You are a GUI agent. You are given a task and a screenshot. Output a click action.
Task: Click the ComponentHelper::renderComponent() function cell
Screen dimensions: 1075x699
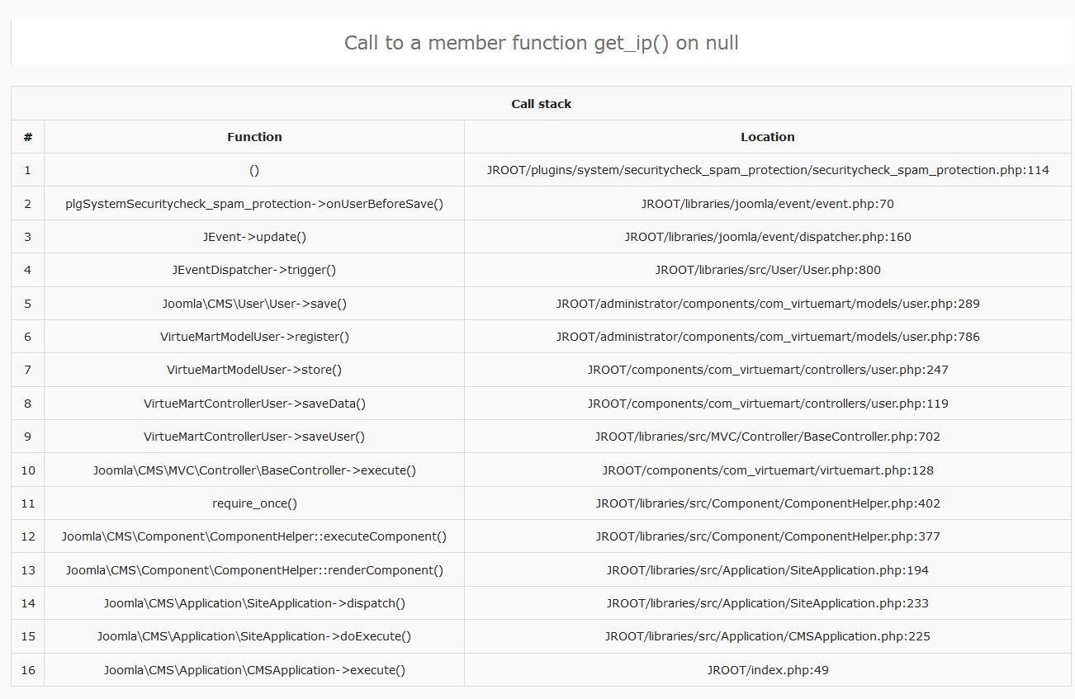(254, 570)
